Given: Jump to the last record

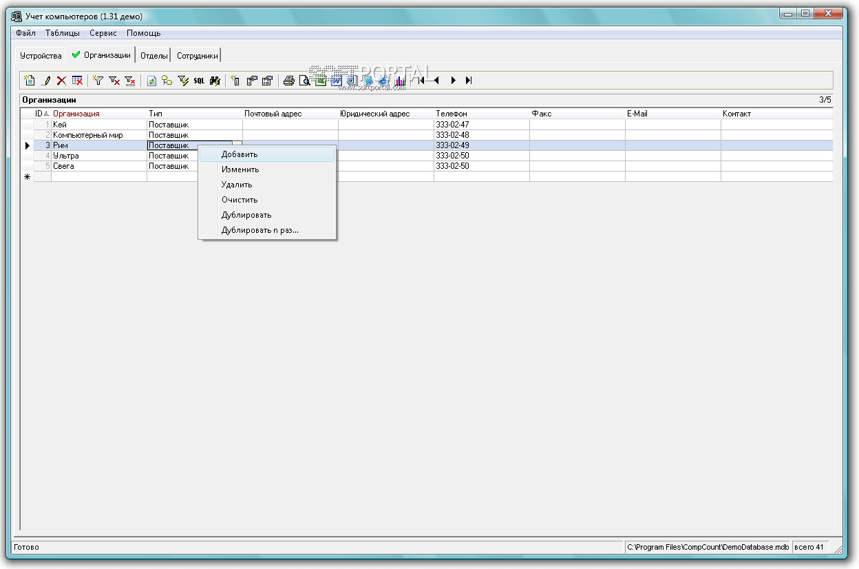Looking at the screenshot, I should 469,81.
